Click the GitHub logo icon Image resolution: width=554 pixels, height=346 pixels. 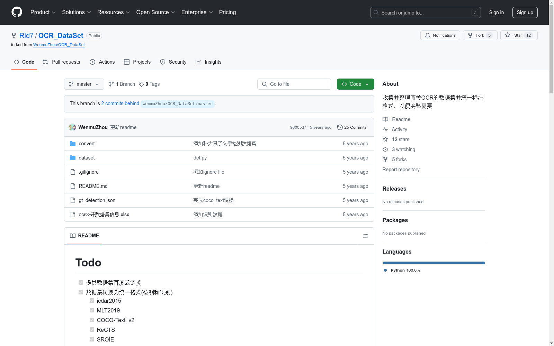coord(17,12)
